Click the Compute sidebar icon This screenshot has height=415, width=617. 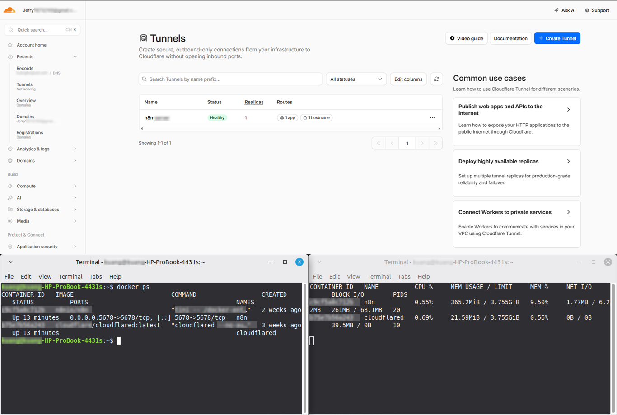point(10,186)
